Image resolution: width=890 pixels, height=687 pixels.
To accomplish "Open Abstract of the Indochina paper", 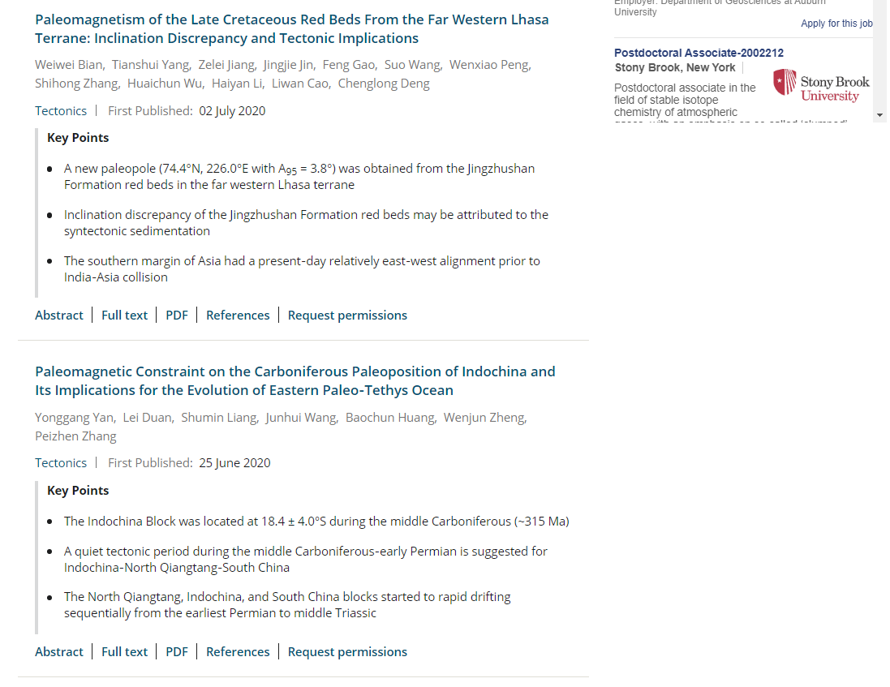I will tap(59, 652).
